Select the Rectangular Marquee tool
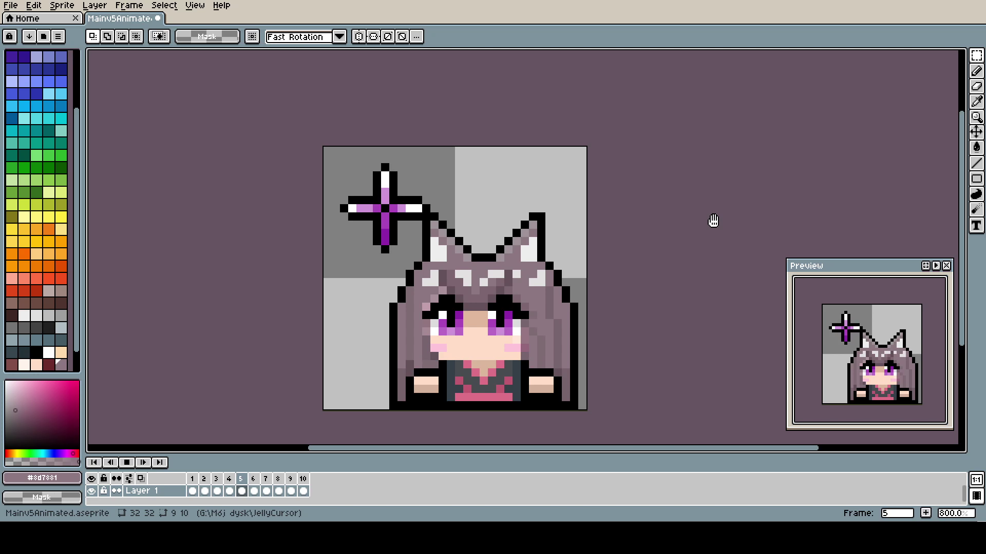 [x=976, y=55]
